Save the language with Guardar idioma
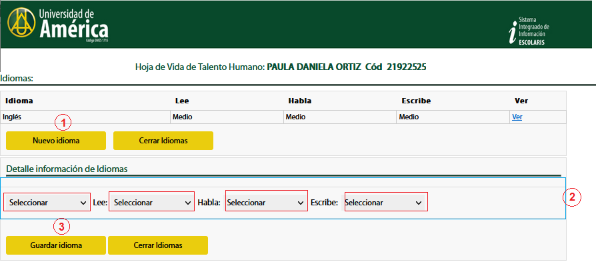Viewport: 596px width, 262px height. (56, 245)
